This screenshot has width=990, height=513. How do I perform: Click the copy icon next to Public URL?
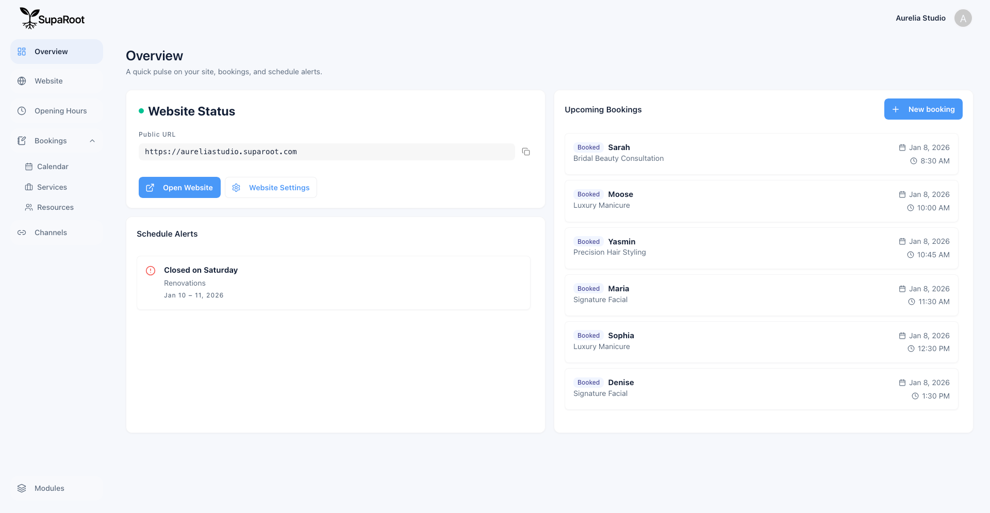click(x=525, y=152)
